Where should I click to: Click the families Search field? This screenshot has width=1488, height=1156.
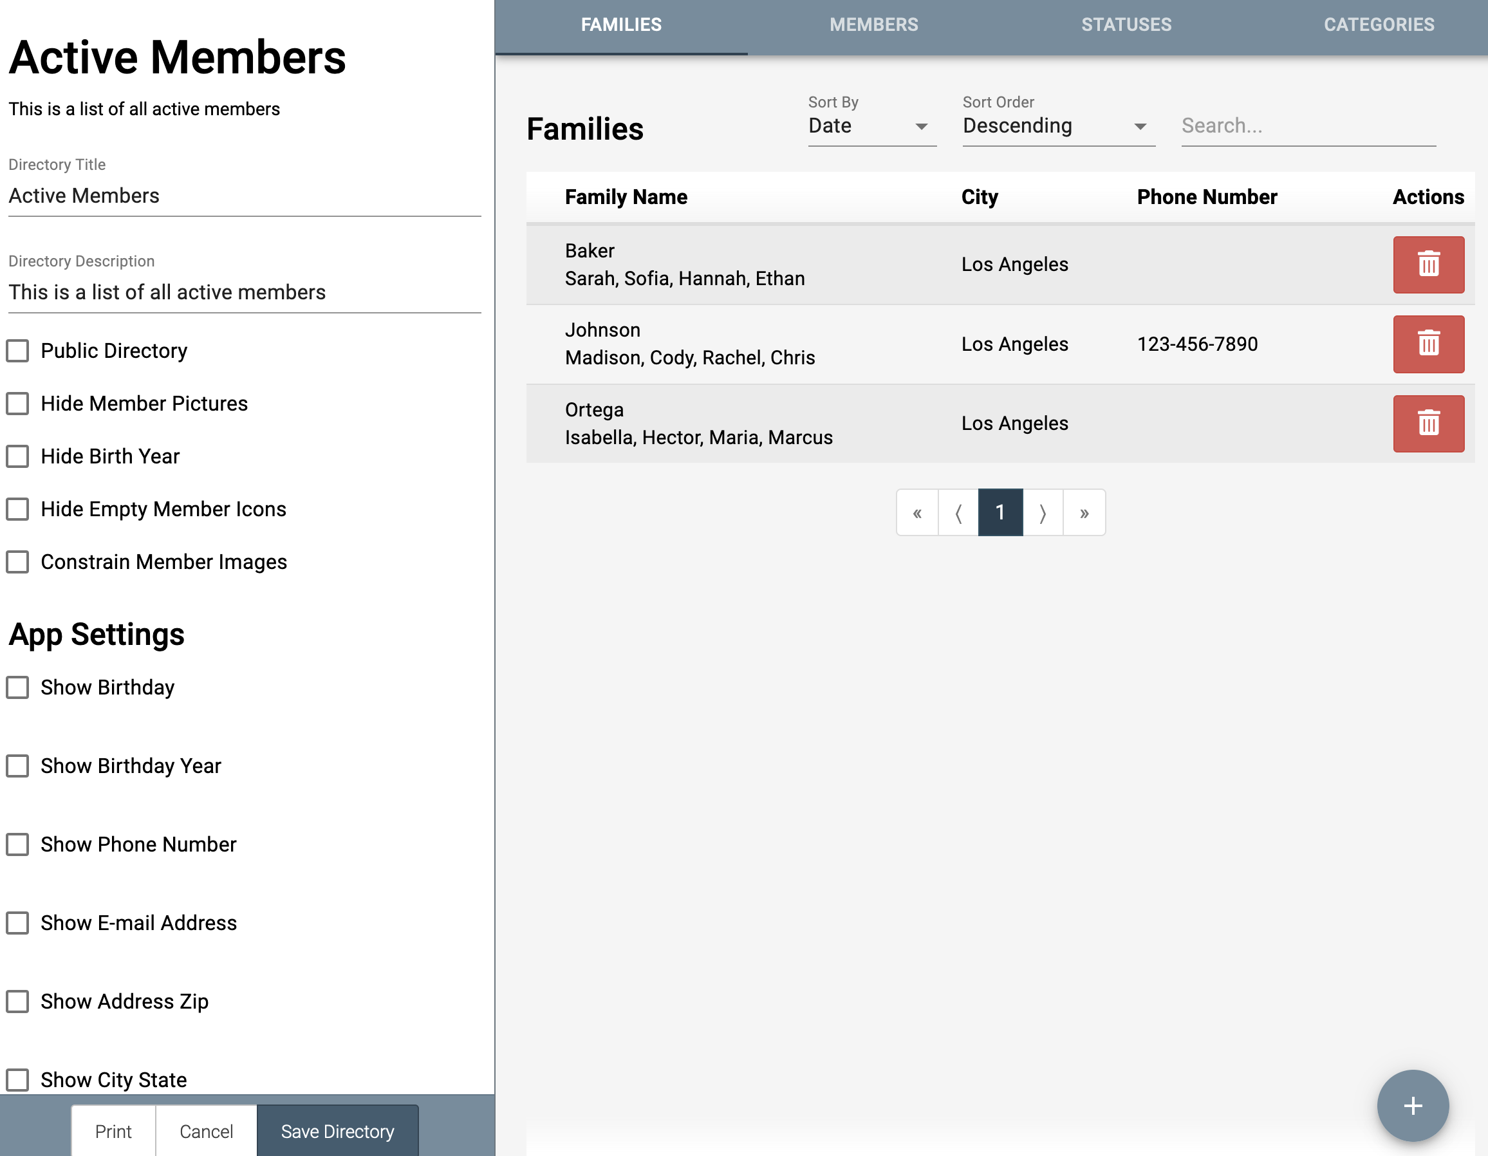1307,126
